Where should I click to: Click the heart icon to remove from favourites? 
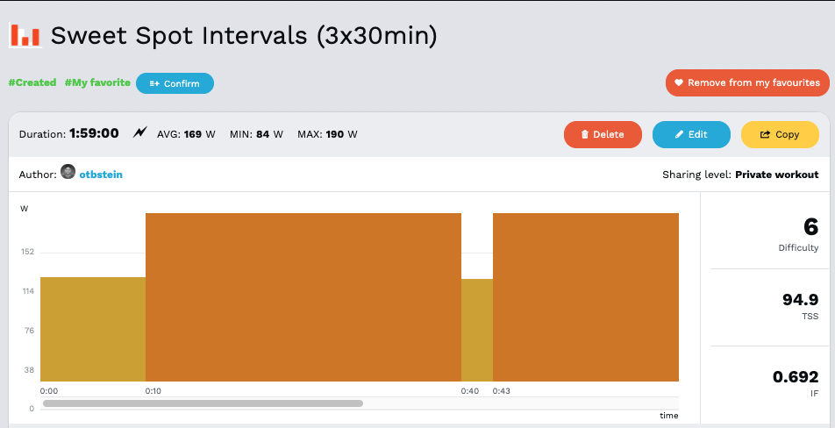(x=678, y=83)
